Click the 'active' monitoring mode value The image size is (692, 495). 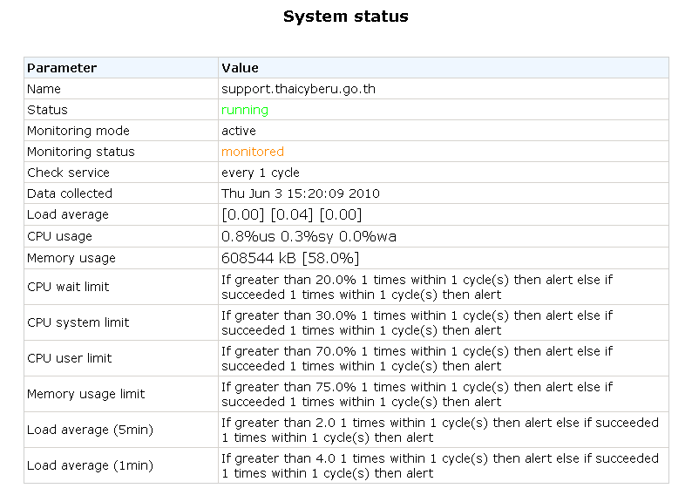tap(238, 131)
